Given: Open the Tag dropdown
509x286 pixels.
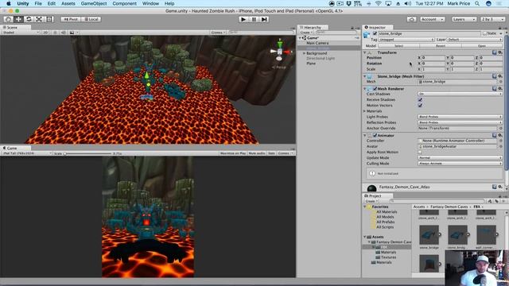Looking at the screenshot, I should point(406,40).
